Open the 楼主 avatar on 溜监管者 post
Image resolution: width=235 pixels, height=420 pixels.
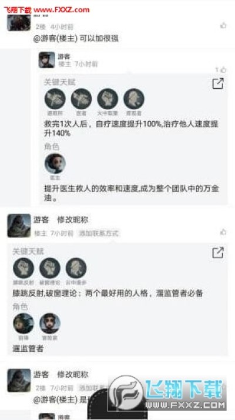click(x=19, y=225)
